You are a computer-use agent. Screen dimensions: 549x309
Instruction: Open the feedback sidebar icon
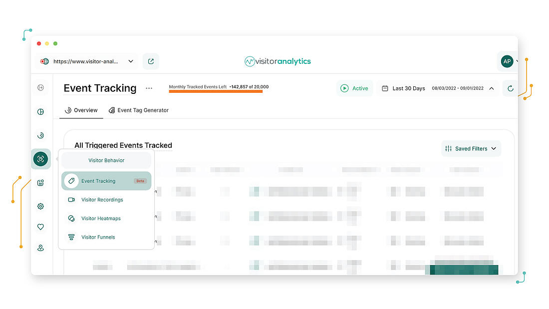[x=40, y=183]
